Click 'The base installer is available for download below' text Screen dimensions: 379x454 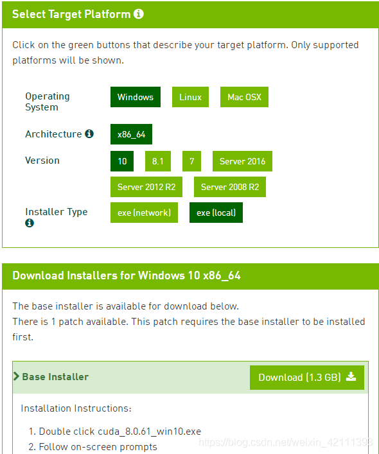click(x=125, y=306)
